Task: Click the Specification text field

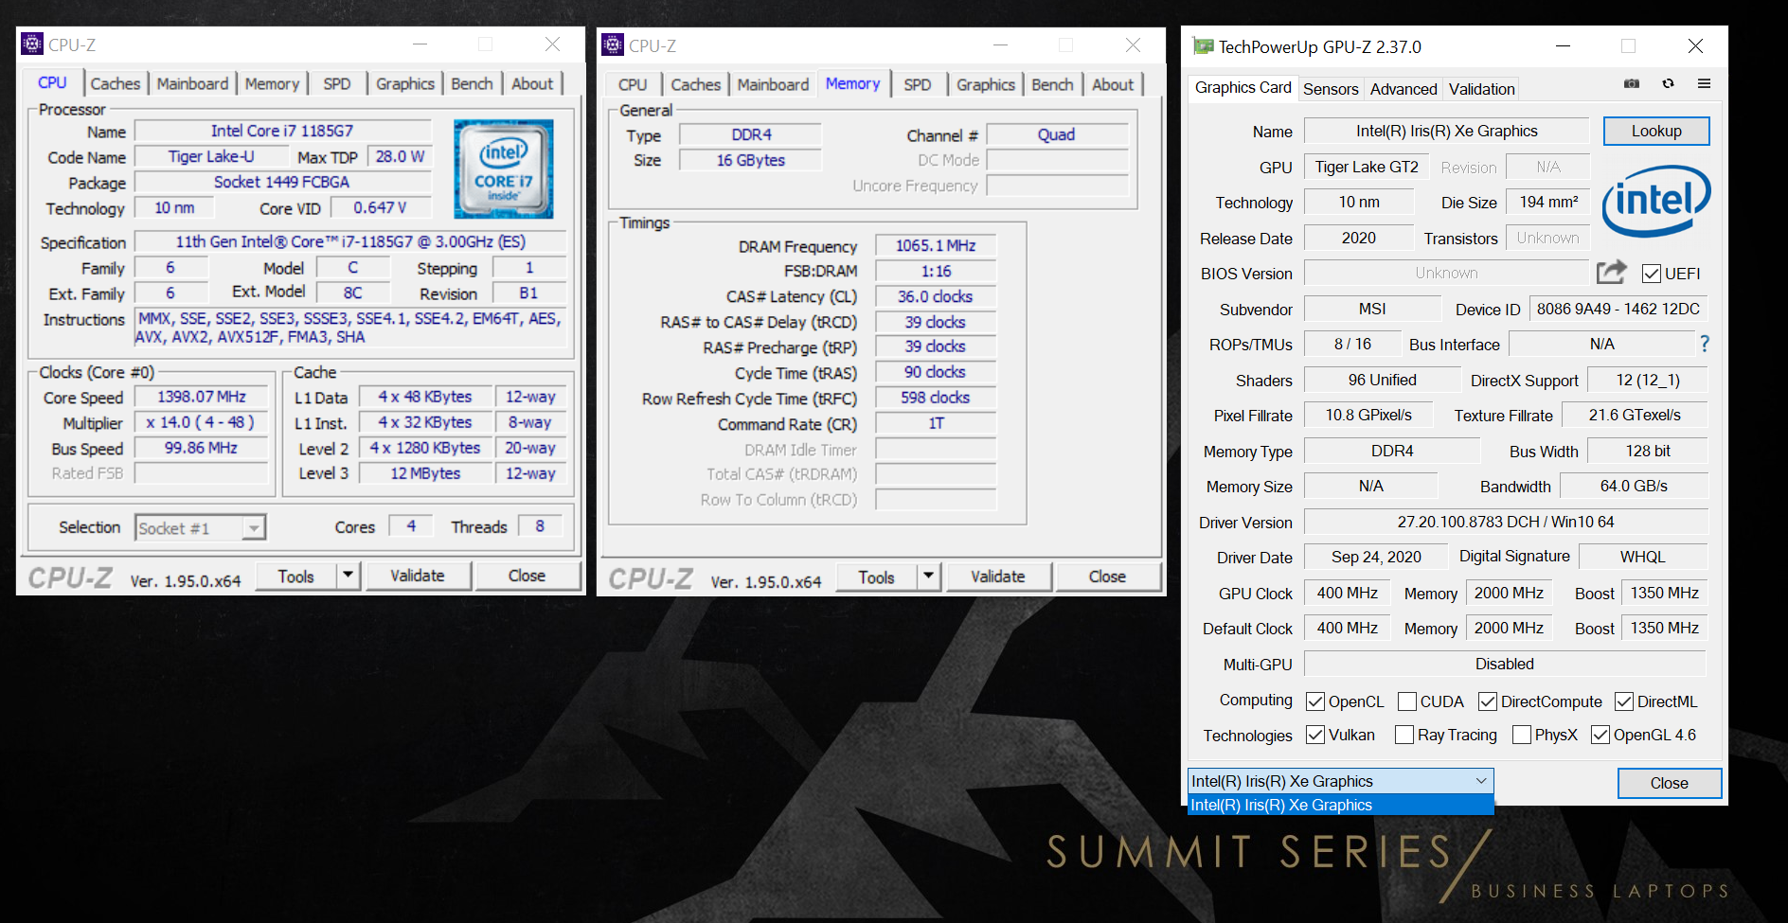Action: pos(350,241)
